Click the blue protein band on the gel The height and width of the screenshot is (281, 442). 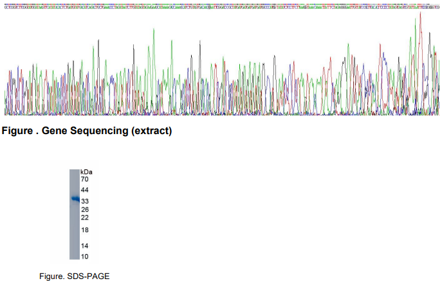pos(74,200)
